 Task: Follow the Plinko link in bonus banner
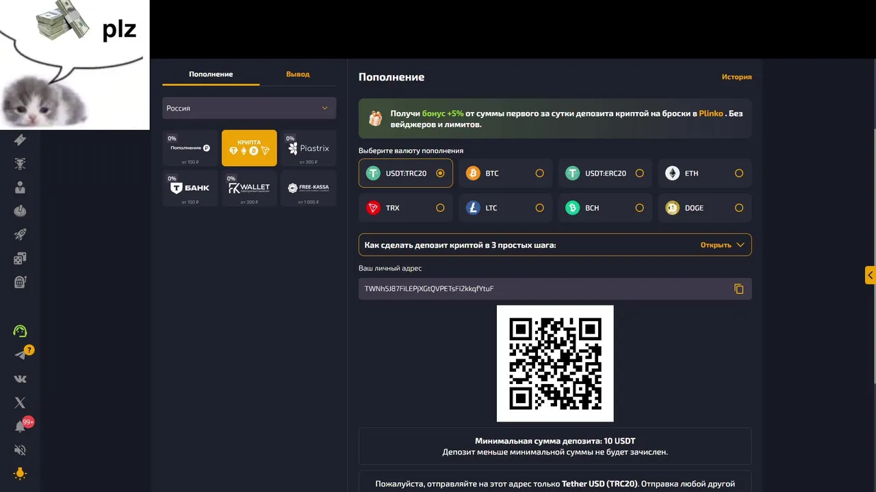pyautogui.click(x=711, y=113)
